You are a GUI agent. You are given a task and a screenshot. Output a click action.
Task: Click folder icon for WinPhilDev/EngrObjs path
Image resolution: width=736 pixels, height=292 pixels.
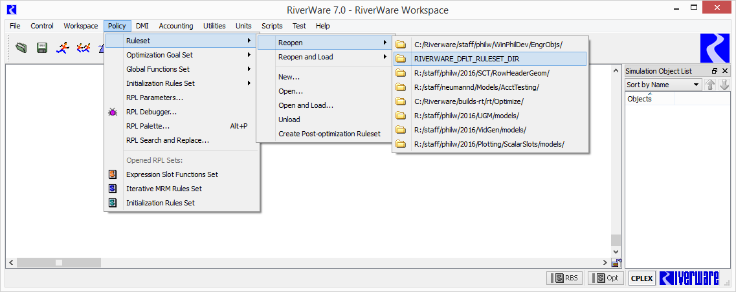[x=401, y=45]
